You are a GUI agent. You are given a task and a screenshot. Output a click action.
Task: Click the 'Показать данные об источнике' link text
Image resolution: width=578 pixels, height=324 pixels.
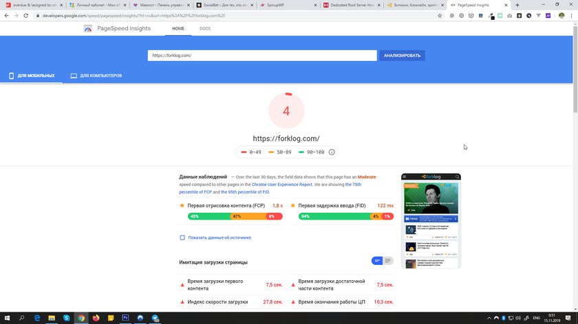click(220, 238)
